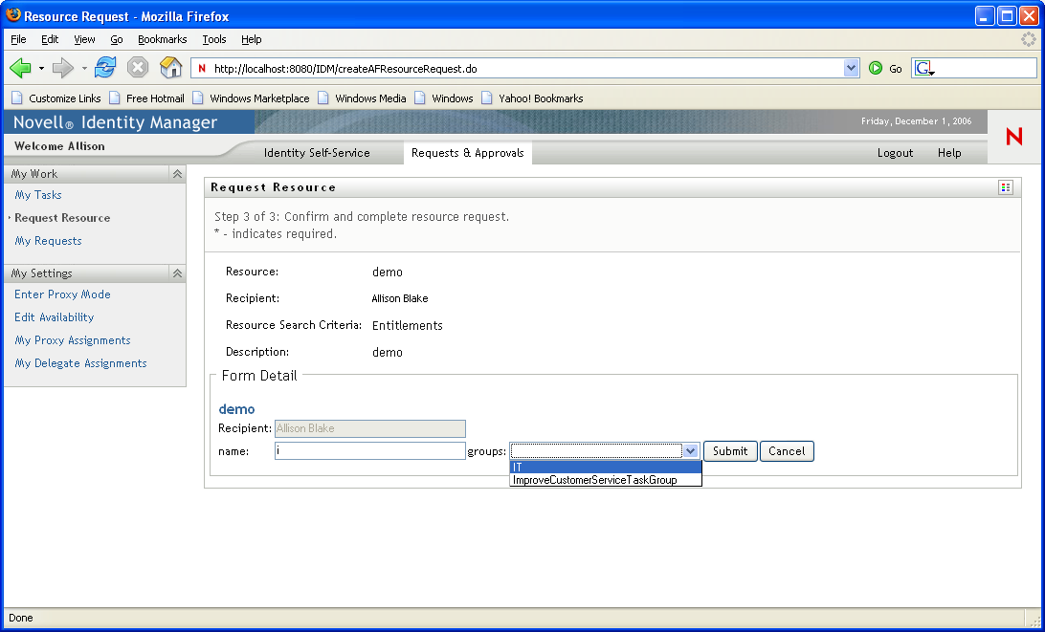This screenshot has width=1045, height=632.
Task: Click the Forward arrow button
Action: point(63,68)
